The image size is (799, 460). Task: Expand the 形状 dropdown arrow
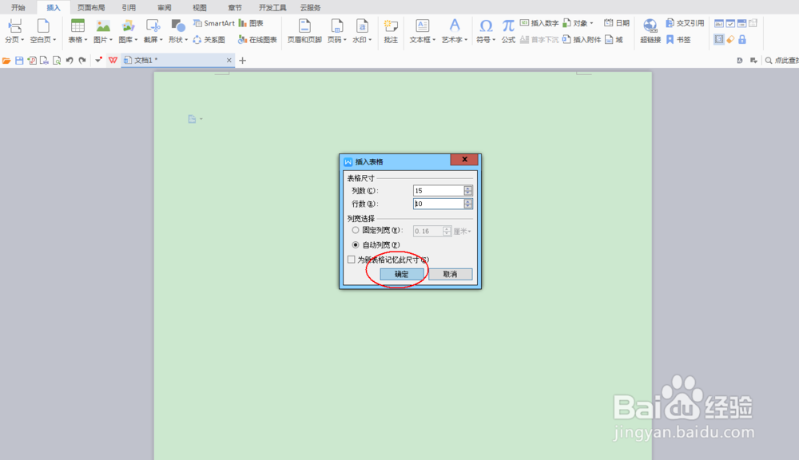click(186, 40)
